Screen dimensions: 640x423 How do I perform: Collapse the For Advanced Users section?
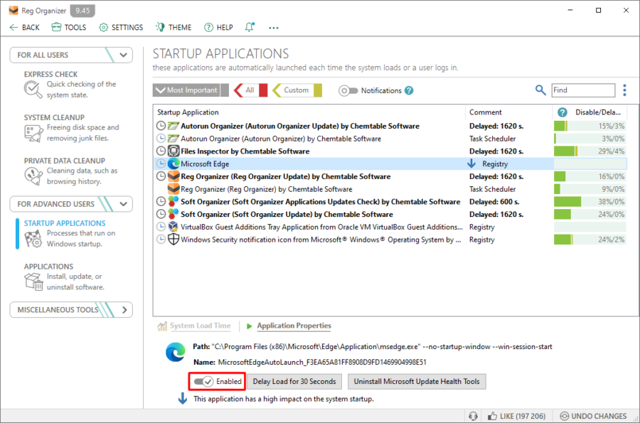point(123,204)
